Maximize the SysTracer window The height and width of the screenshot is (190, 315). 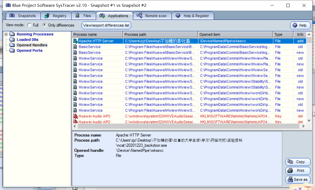tap(288, 5)
